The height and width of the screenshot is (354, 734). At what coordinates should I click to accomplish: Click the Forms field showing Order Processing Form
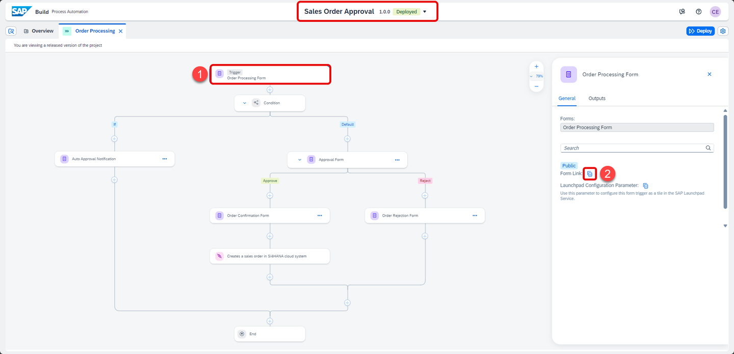[637, 127]
